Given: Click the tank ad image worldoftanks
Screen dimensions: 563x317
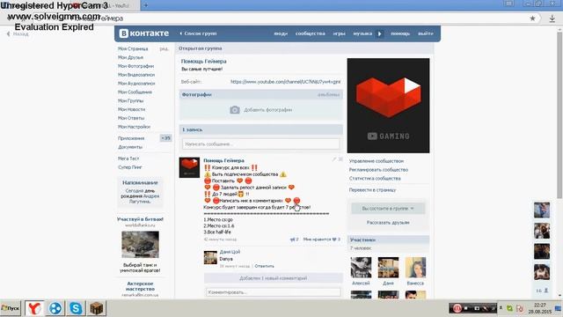Looking at the screenshot, I should 140,245.
